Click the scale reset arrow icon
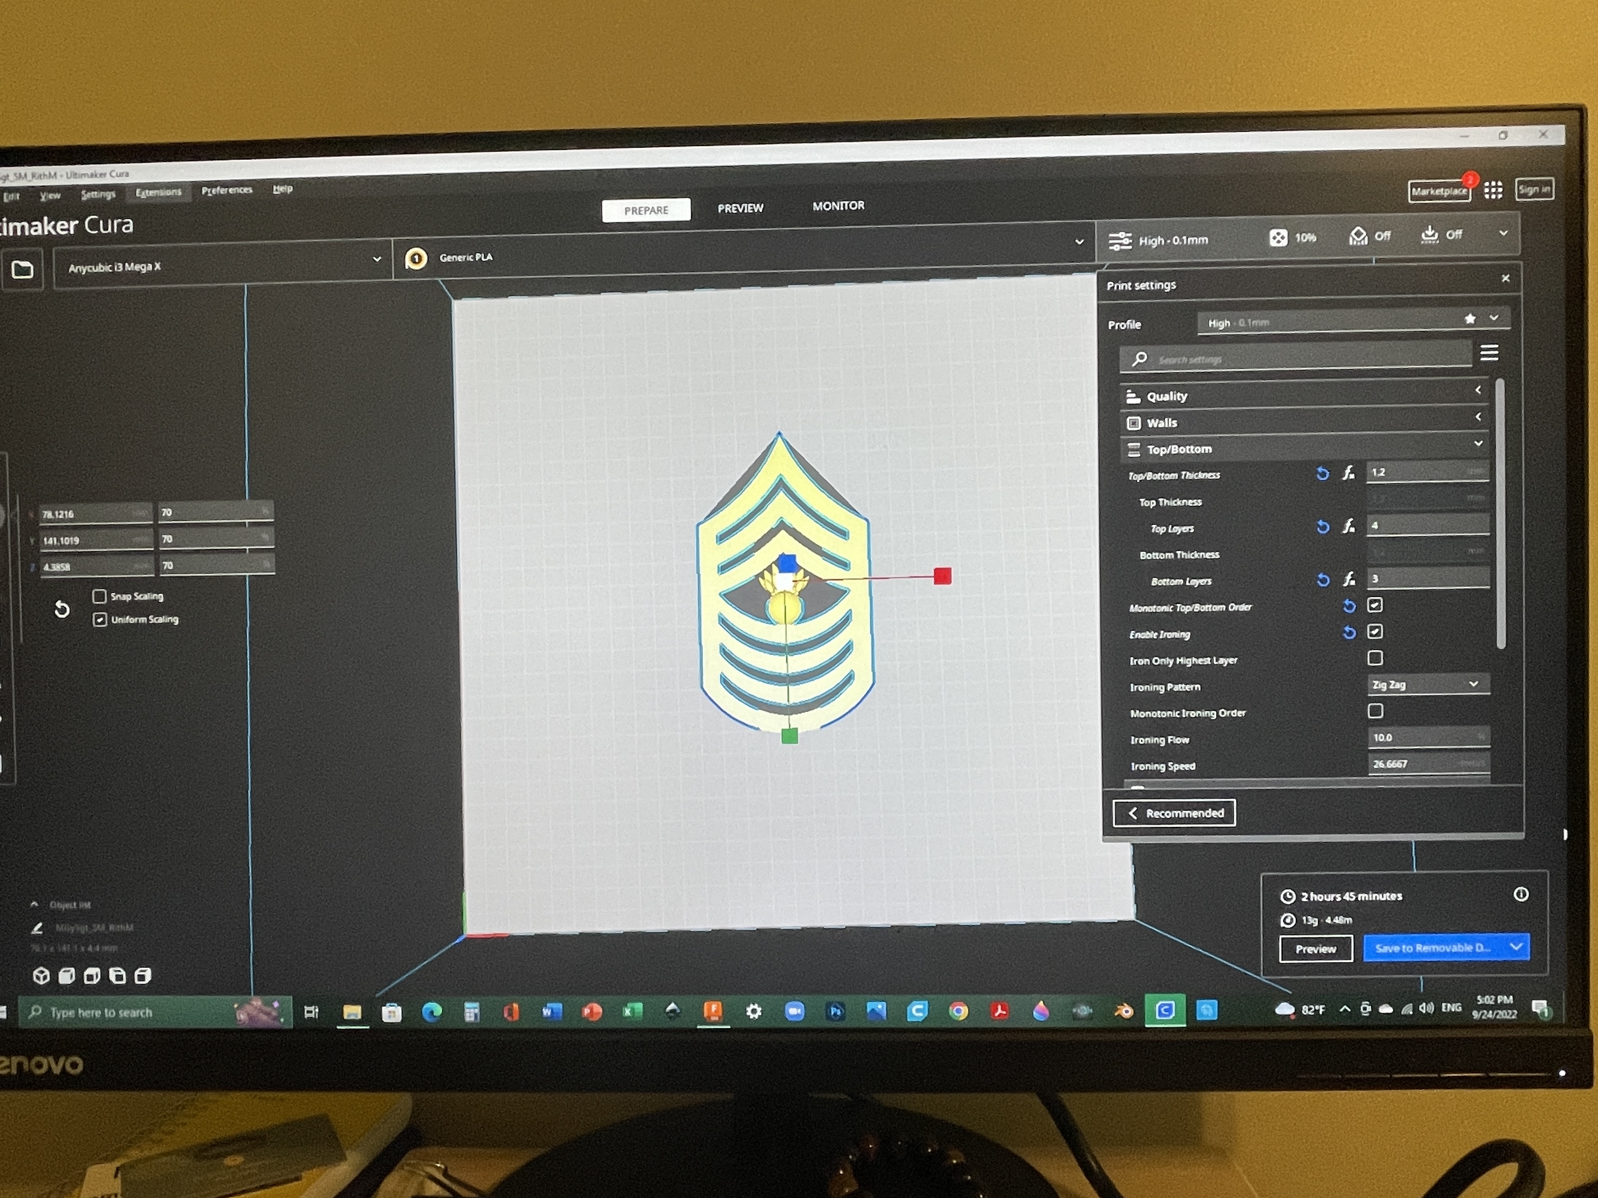The image size is (1598, 1198). (62, 609)
